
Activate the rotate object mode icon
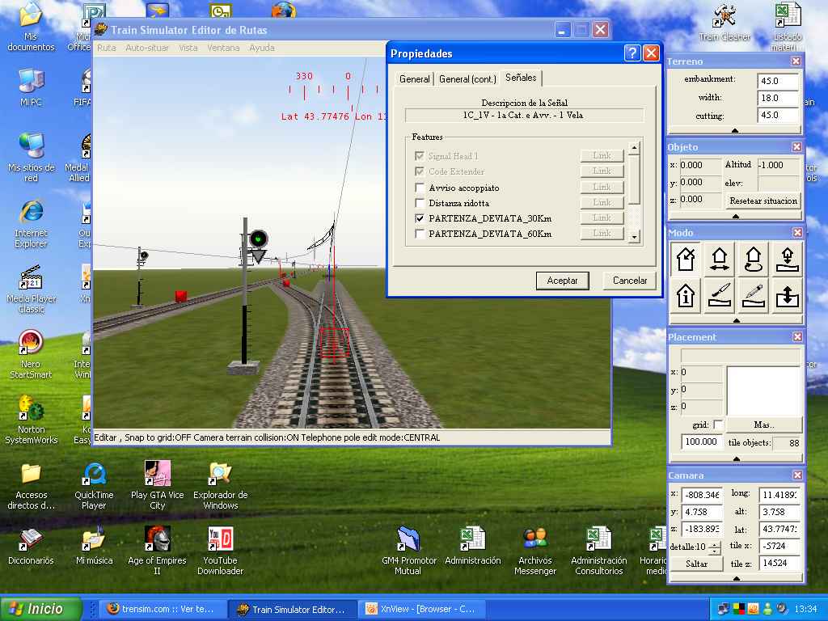click(x=753, y=259)
